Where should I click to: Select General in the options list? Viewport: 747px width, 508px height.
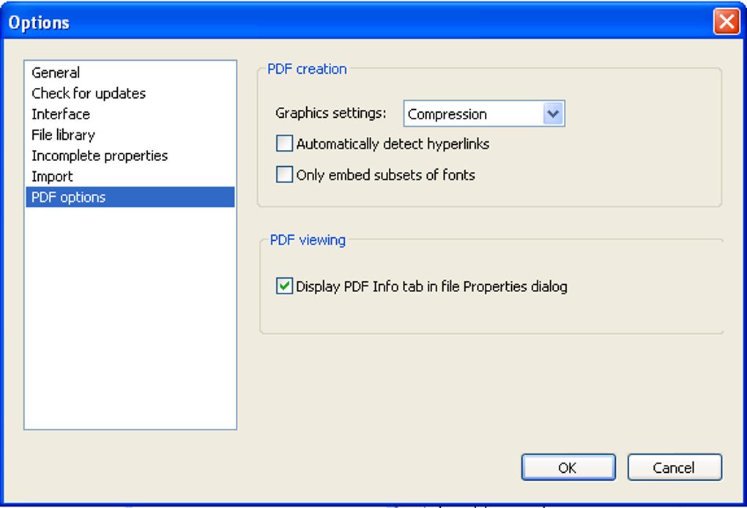click(56, 72)
